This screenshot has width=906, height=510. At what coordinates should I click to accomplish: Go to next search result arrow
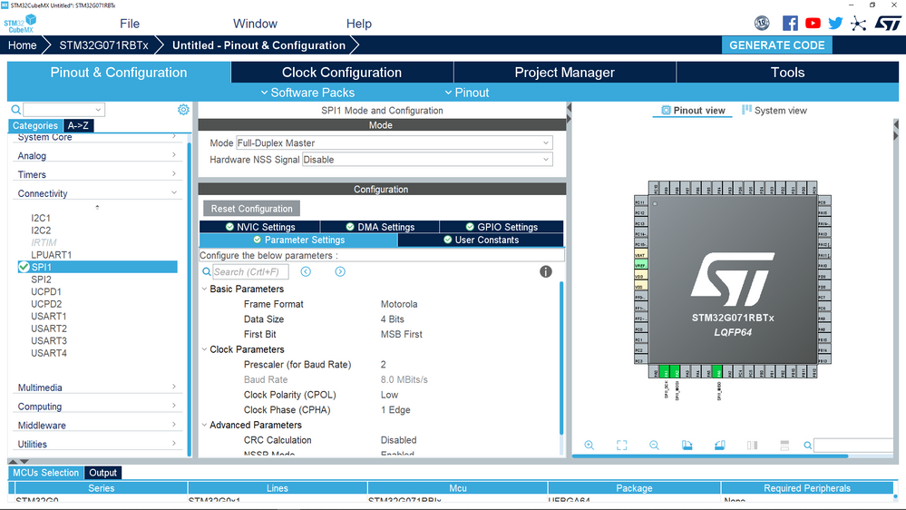coord(340,271)
